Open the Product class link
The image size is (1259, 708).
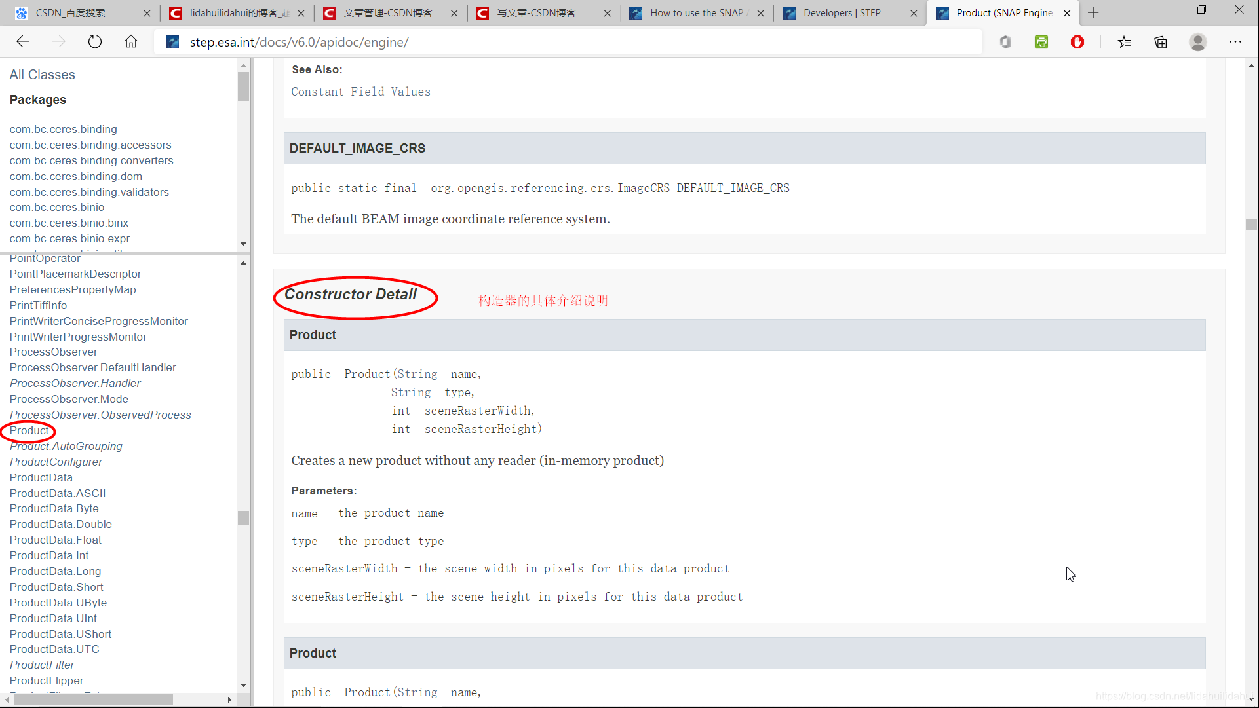[x=29, y=430]
